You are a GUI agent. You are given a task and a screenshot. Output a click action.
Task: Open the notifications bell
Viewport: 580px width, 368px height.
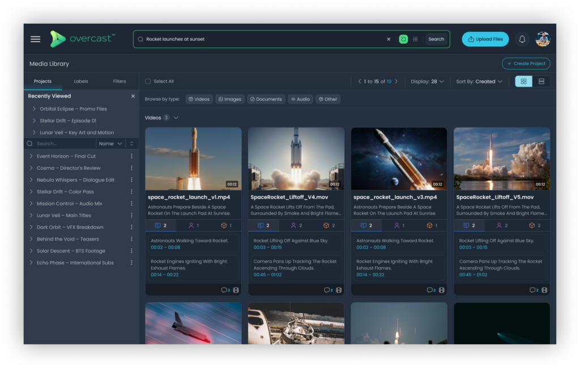[522, 39]
